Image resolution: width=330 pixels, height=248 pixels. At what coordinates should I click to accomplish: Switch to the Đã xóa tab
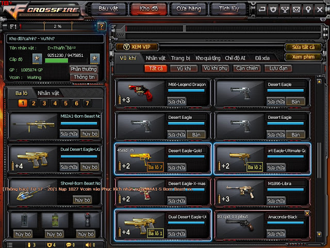[262, 58]
